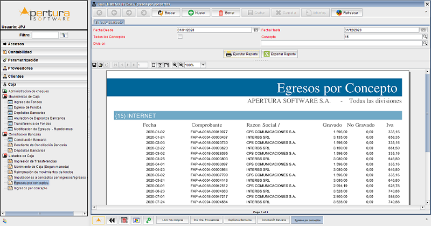Click the key icon in bottom bar
The height and width of the screenshot is (226, 431).
148,220
